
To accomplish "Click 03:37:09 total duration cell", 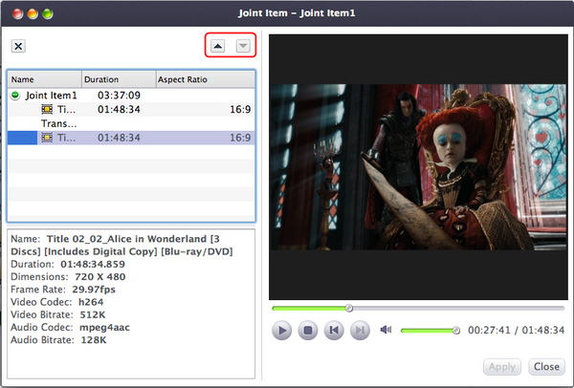I will click(119, 96).
